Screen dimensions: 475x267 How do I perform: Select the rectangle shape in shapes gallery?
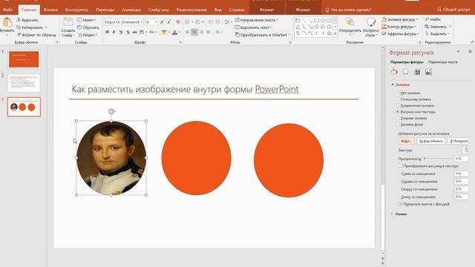pyautogui.click(x=316, y=21)
